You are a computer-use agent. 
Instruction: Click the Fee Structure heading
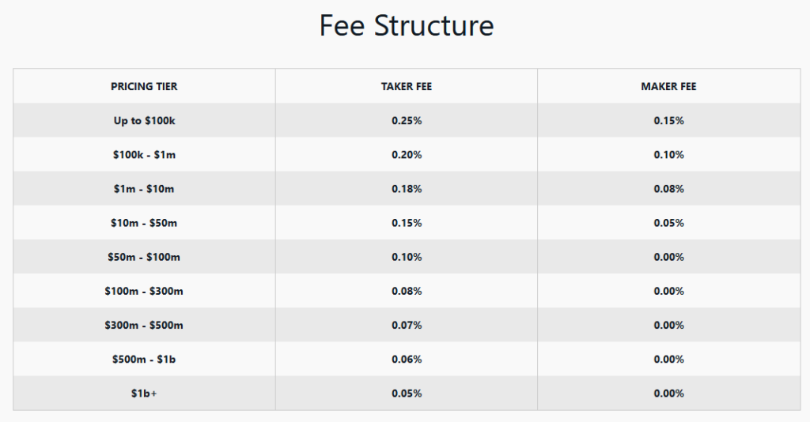(406, 26)
